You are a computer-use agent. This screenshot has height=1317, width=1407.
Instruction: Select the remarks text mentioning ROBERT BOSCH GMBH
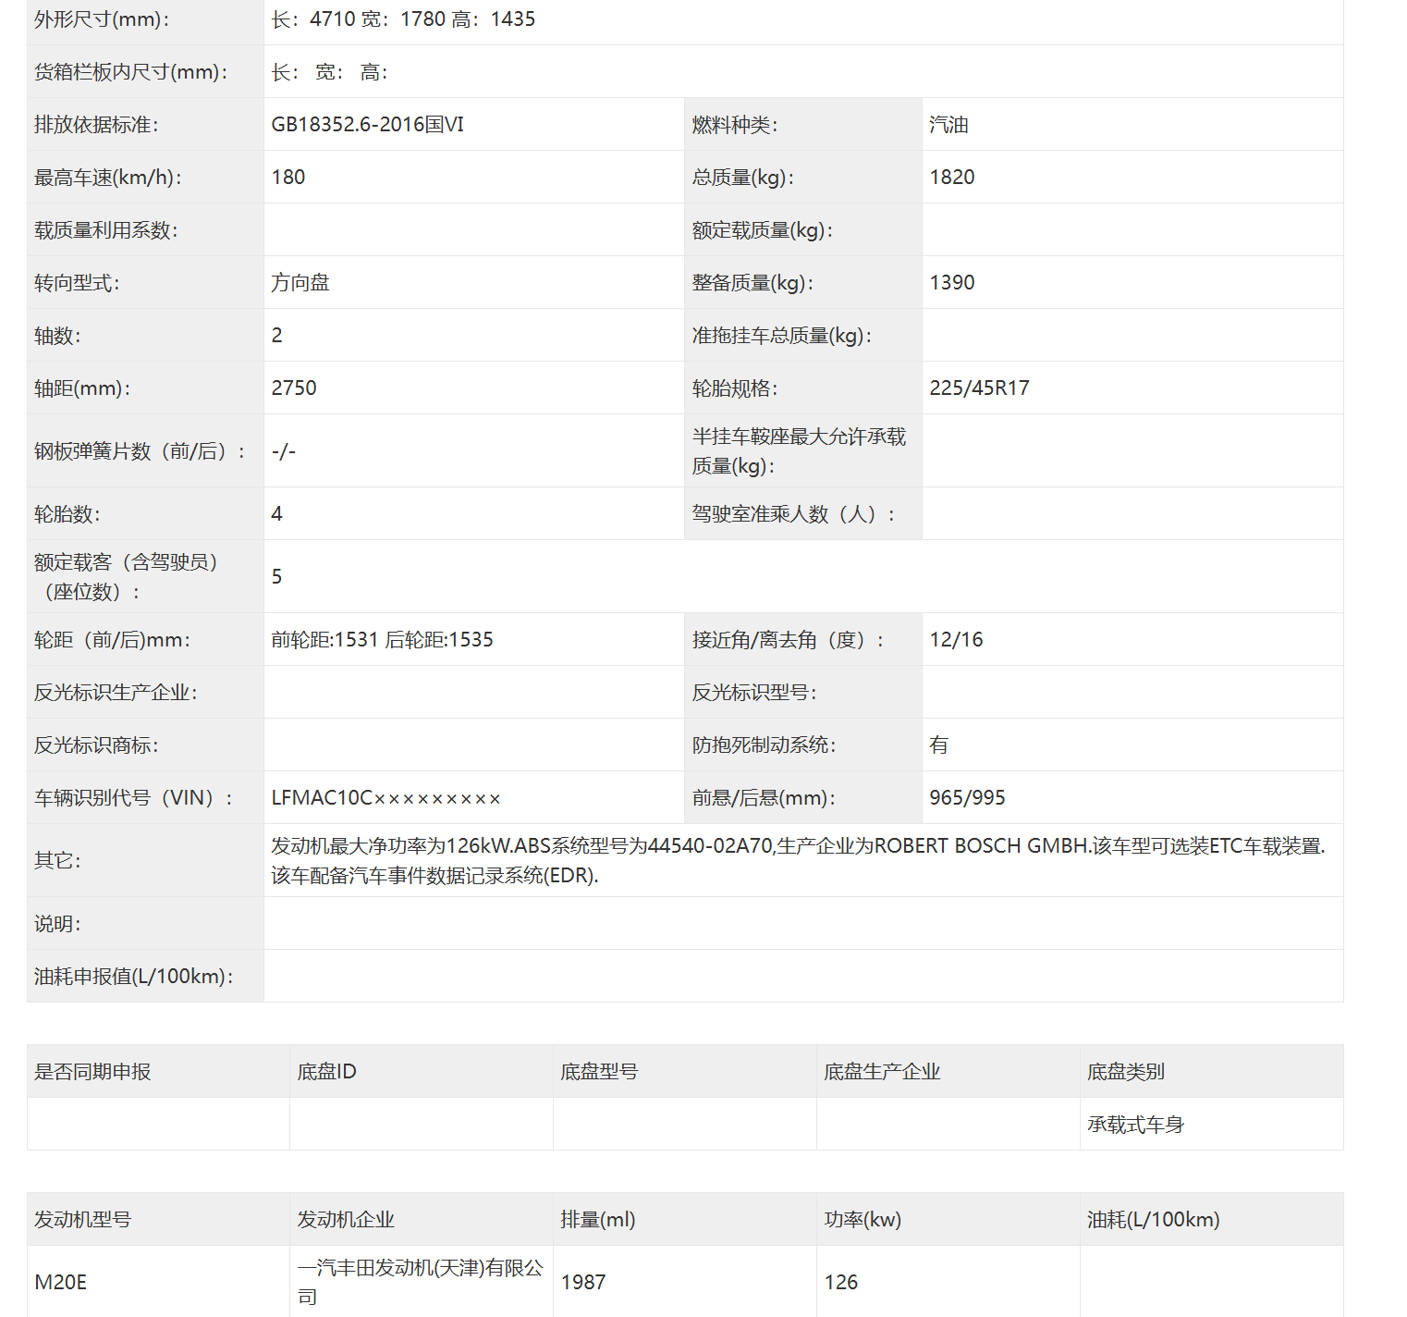(799, 860)
